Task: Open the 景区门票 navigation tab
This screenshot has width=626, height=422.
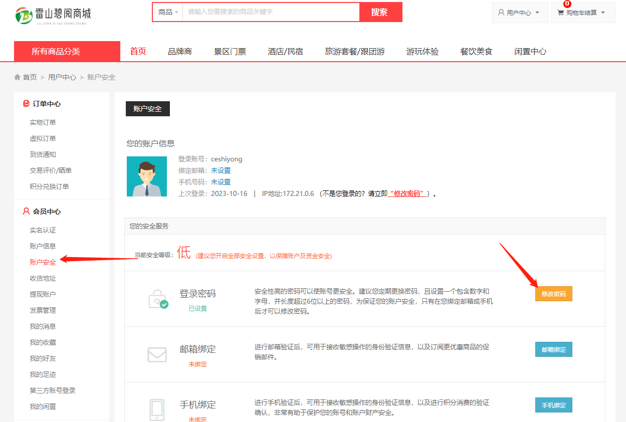Action: 230,51
